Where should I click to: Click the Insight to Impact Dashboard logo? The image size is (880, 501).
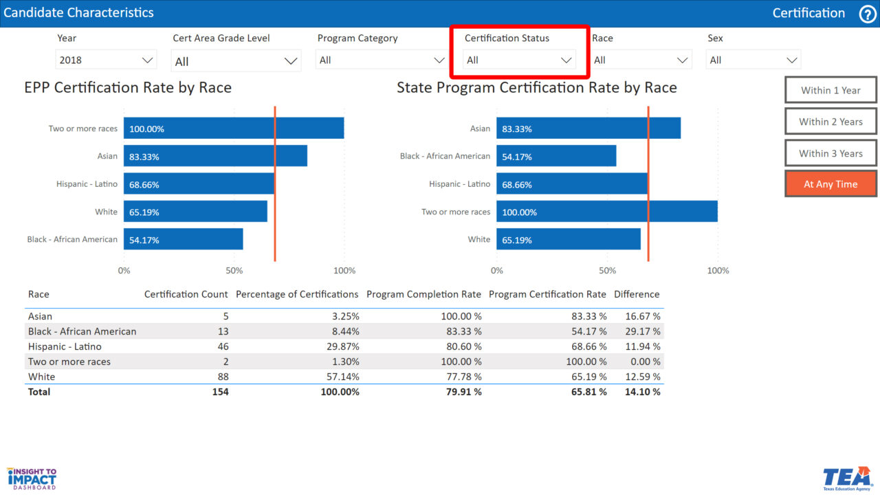click(x=32, y=478)
